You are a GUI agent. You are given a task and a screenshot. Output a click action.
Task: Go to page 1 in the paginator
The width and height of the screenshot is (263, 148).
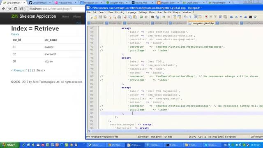tap(27, 70)
